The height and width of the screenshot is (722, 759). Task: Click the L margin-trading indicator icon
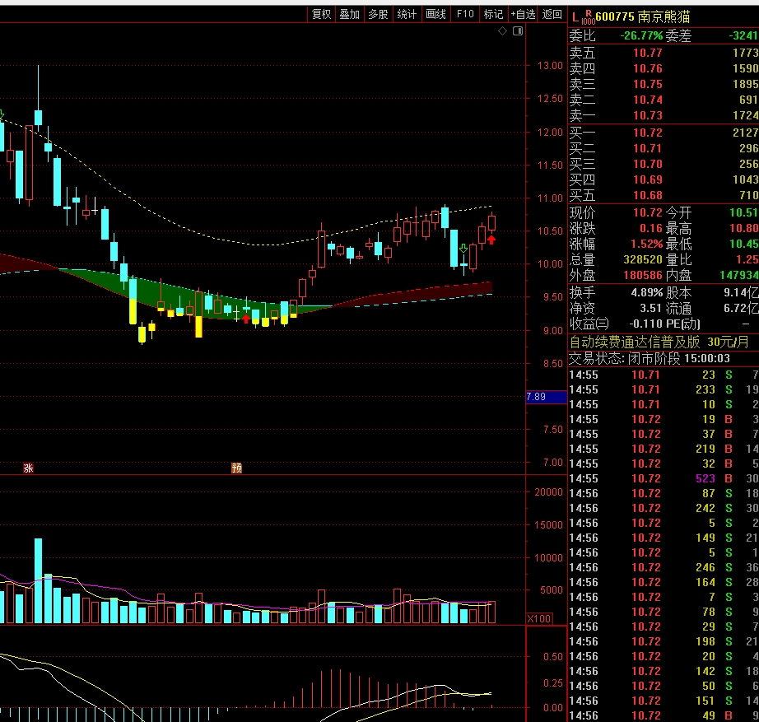click(575, 18)
